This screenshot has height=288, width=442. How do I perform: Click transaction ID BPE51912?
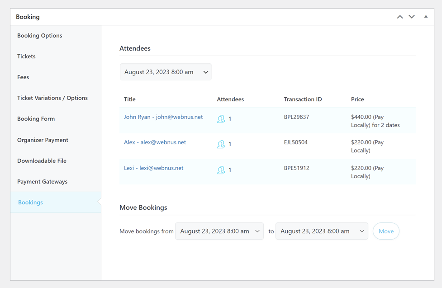click(296, 168)
